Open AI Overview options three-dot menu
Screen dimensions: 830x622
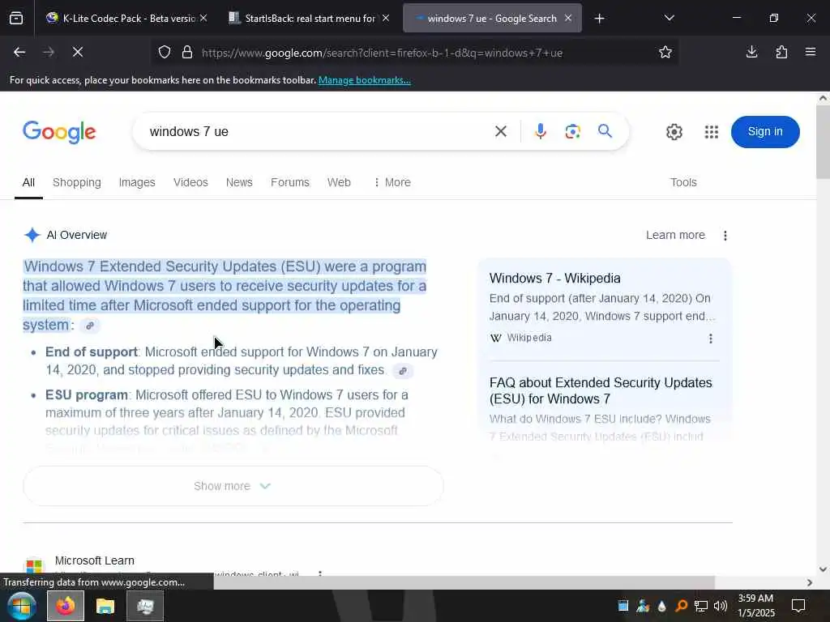(725, 236)
